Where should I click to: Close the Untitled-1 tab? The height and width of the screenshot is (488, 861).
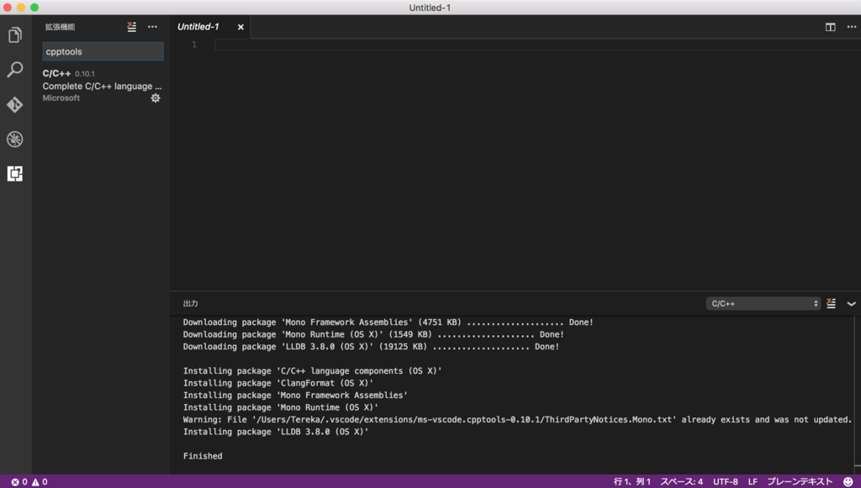click(240, 27)
